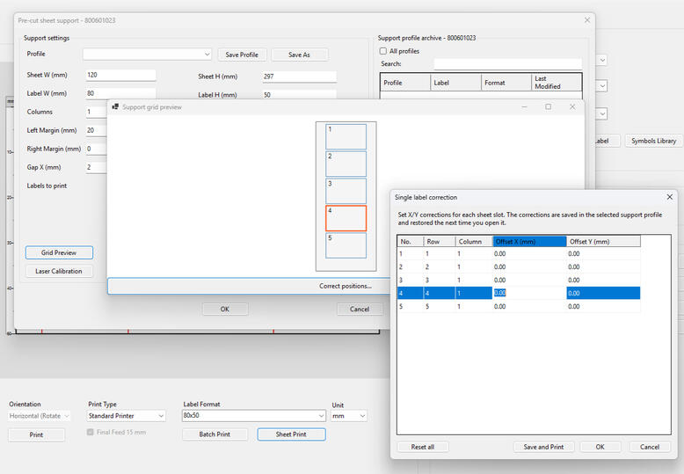The height and width of the screenshot is (474, 684).
Task: Click Cancel in Pre-cut sheet support dialog
Action: (x=360, y=309)
